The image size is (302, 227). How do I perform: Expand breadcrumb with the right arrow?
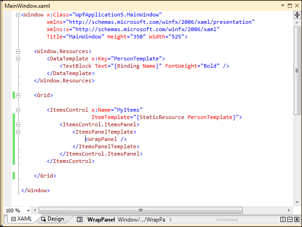tap(171, 220)
